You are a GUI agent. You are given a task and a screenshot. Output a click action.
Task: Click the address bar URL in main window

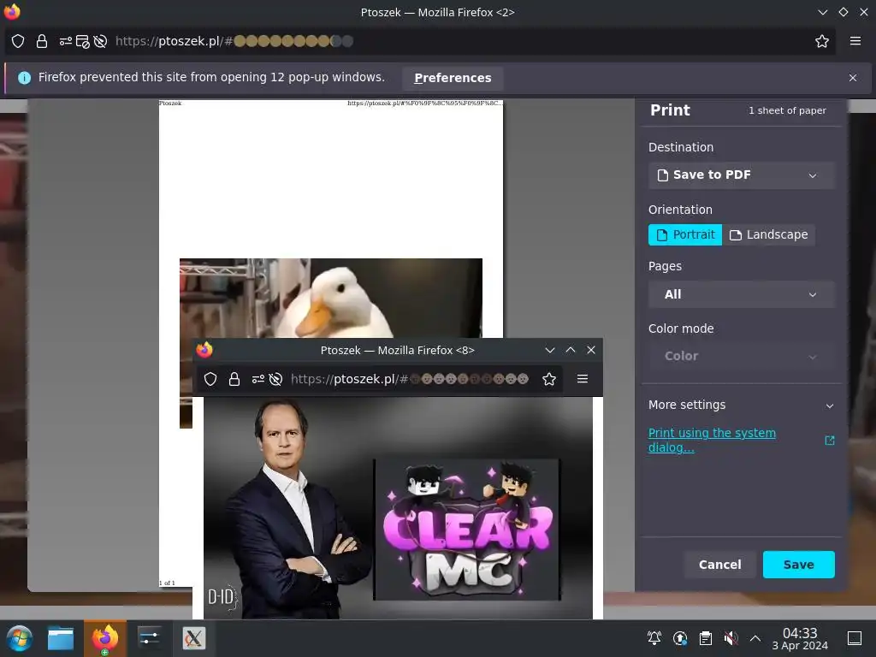234,41
